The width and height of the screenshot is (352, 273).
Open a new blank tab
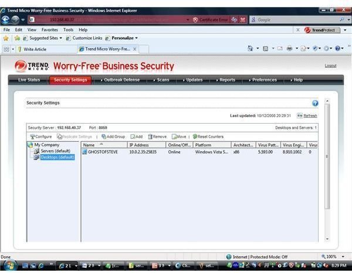tap(144, 49)
